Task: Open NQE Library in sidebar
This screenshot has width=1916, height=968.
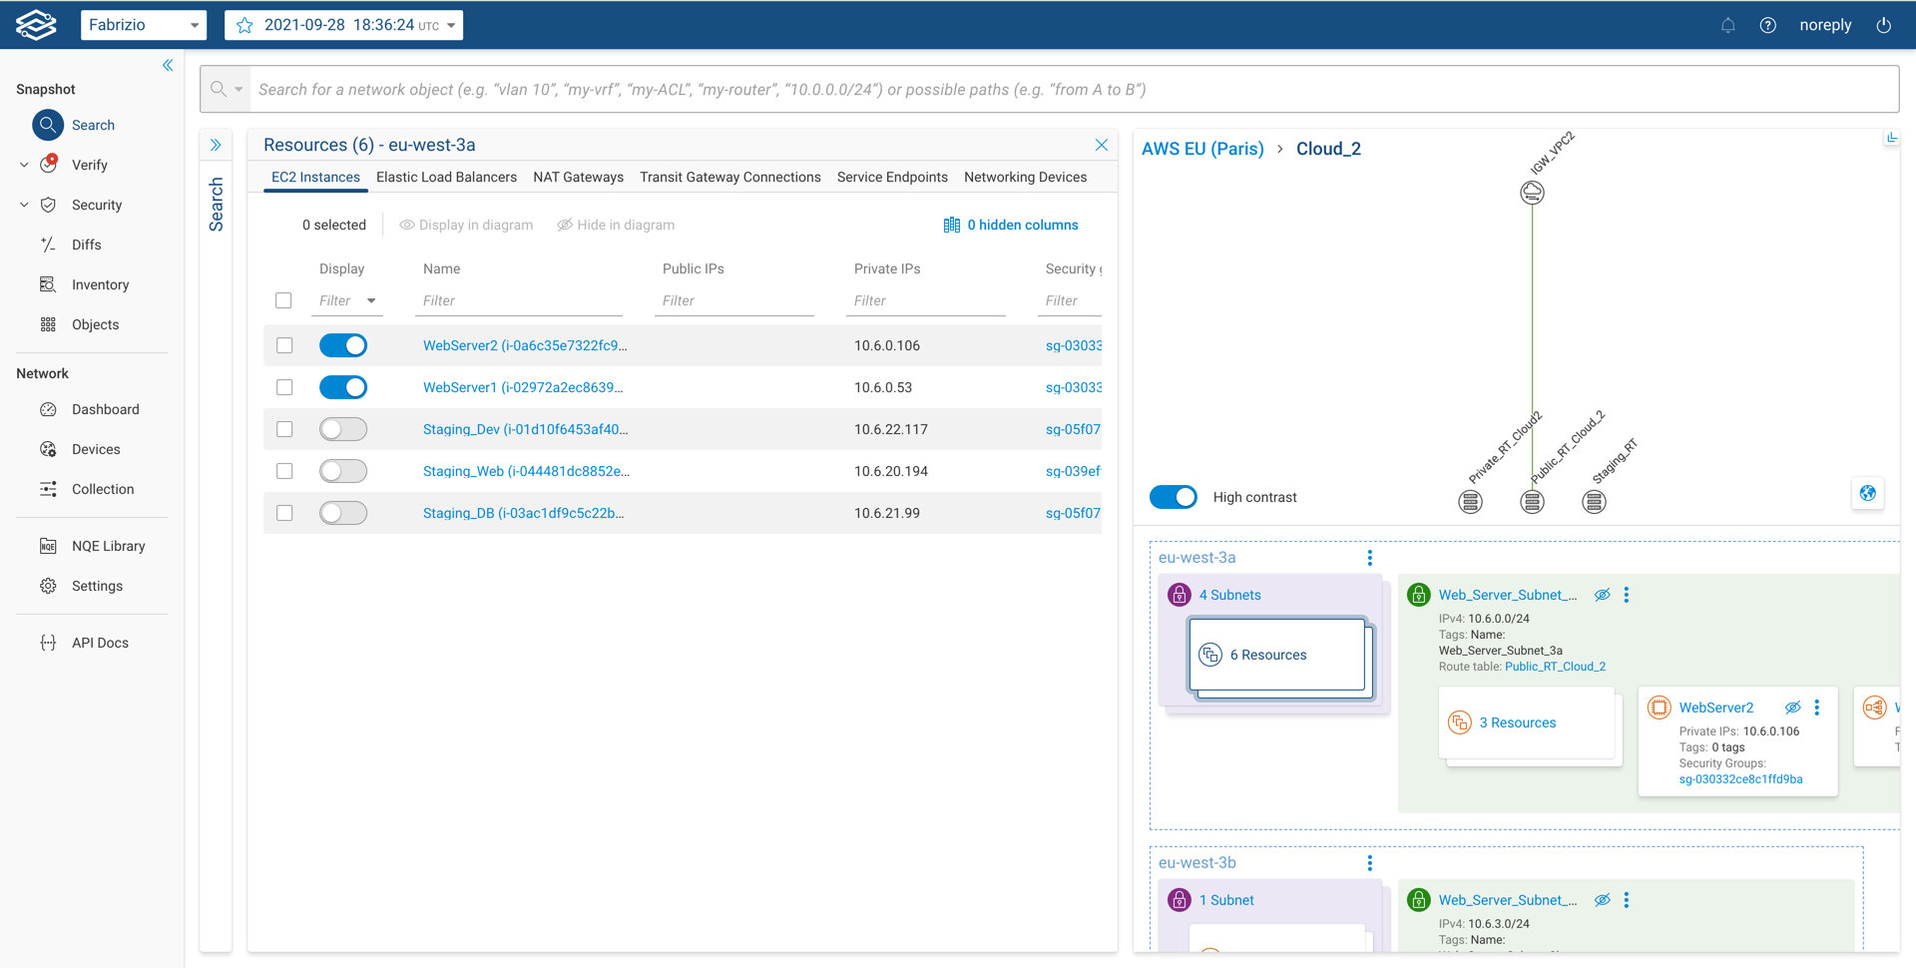Action: (x=108, y=546)
